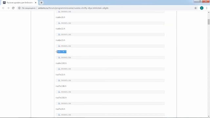Open the Chrome profile avatar

pos(201,8)
